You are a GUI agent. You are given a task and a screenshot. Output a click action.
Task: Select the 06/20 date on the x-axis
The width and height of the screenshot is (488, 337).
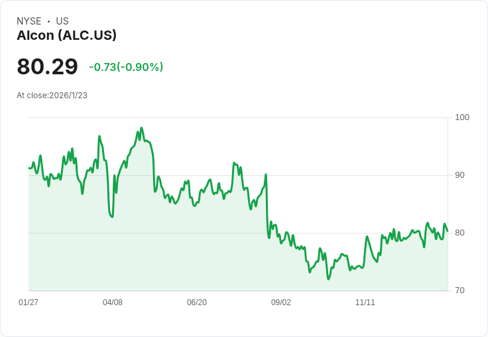tap(197, 303)
